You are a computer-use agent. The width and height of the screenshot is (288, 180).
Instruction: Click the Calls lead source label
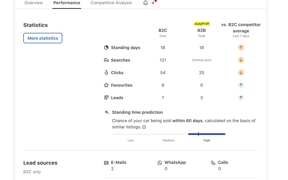223,163
